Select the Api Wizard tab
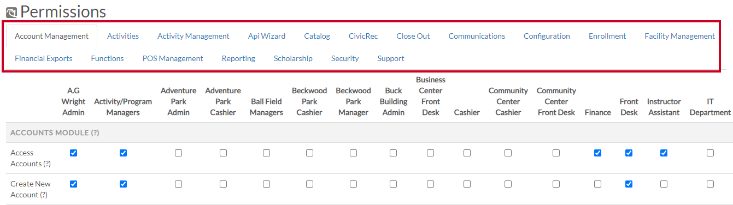The width and height of the screenshot is (733, 205). pos(267,36)
